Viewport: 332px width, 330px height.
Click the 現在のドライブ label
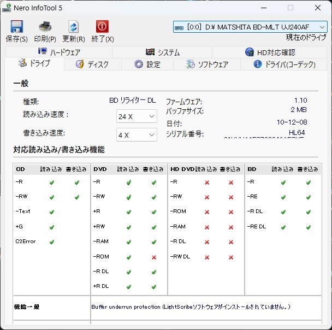coord(306,38)
